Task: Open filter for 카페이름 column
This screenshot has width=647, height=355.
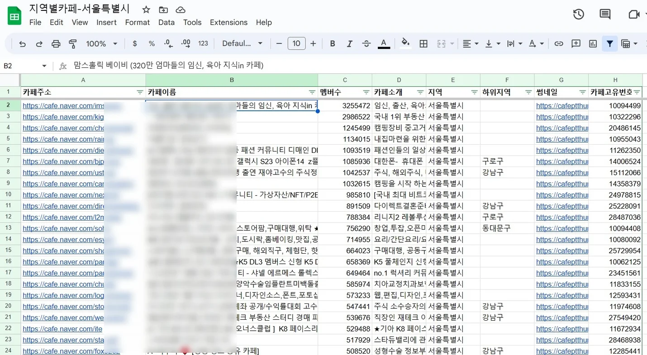Action: coord(312,92)
